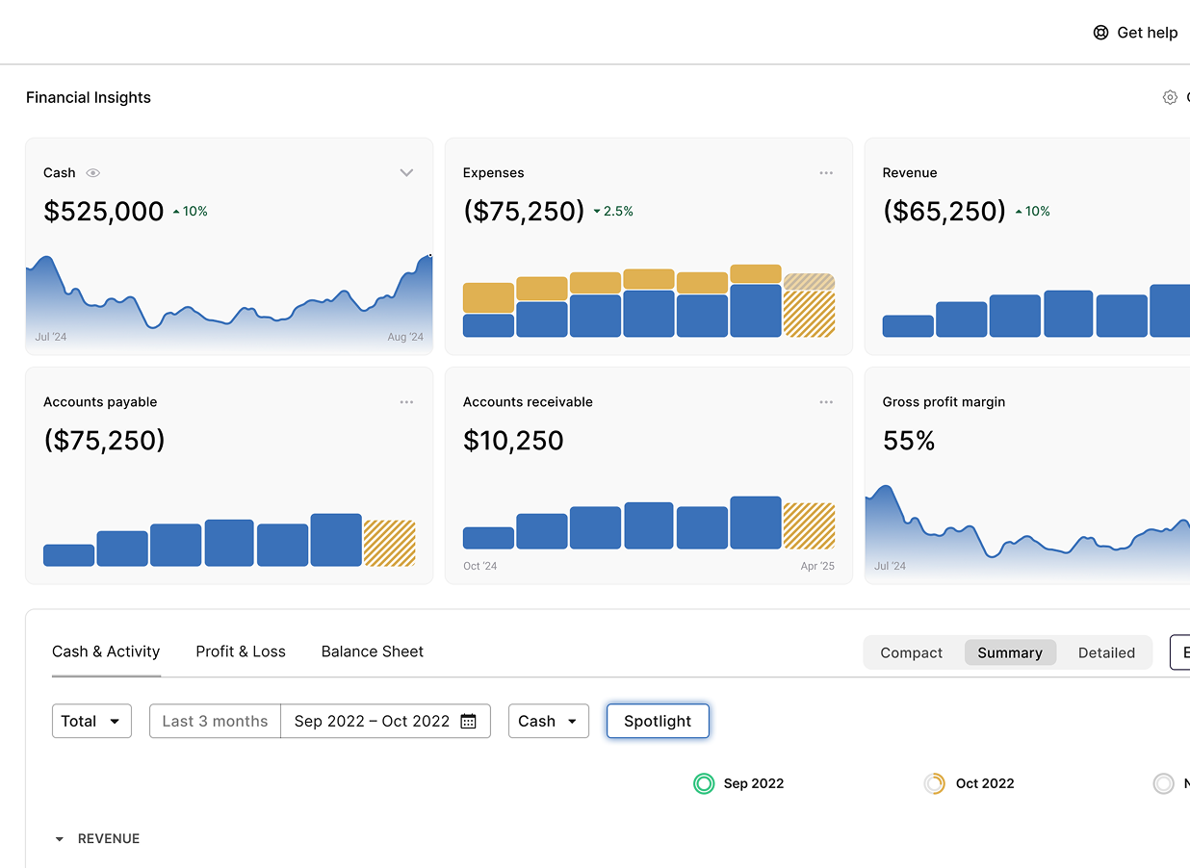The width and height of the screenshot is (1190, 868).
Task: Click the Aug '24 axis label on Cash chart
Action: pos(405,337)
